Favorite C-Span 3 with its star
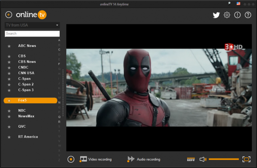257x168 pixels. (x=9, y=90)
